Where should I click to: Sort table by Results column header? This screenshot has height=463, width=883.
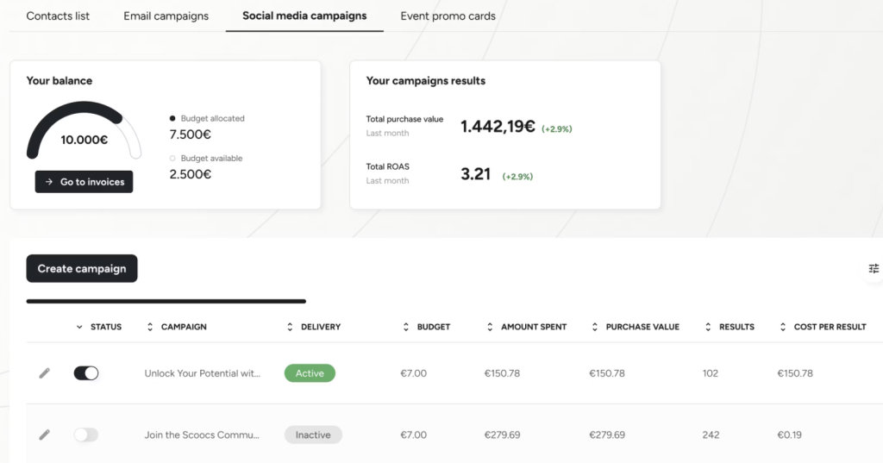tap(736, 328)
